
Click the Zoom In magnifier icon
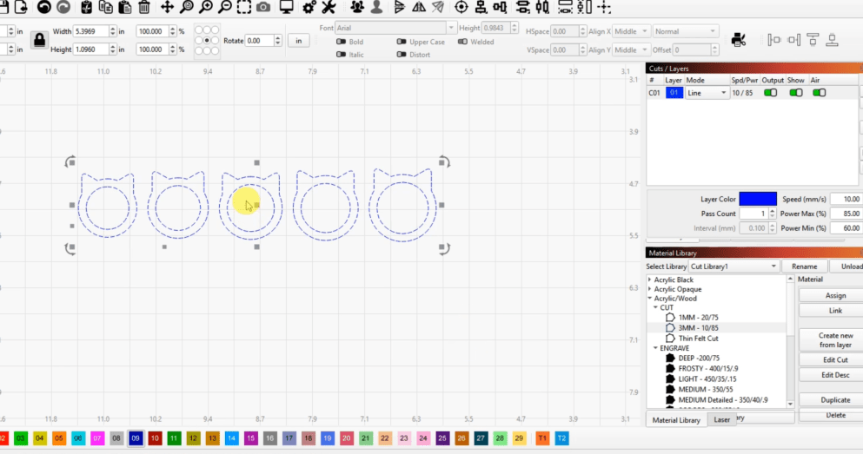[x=206, y=7]
